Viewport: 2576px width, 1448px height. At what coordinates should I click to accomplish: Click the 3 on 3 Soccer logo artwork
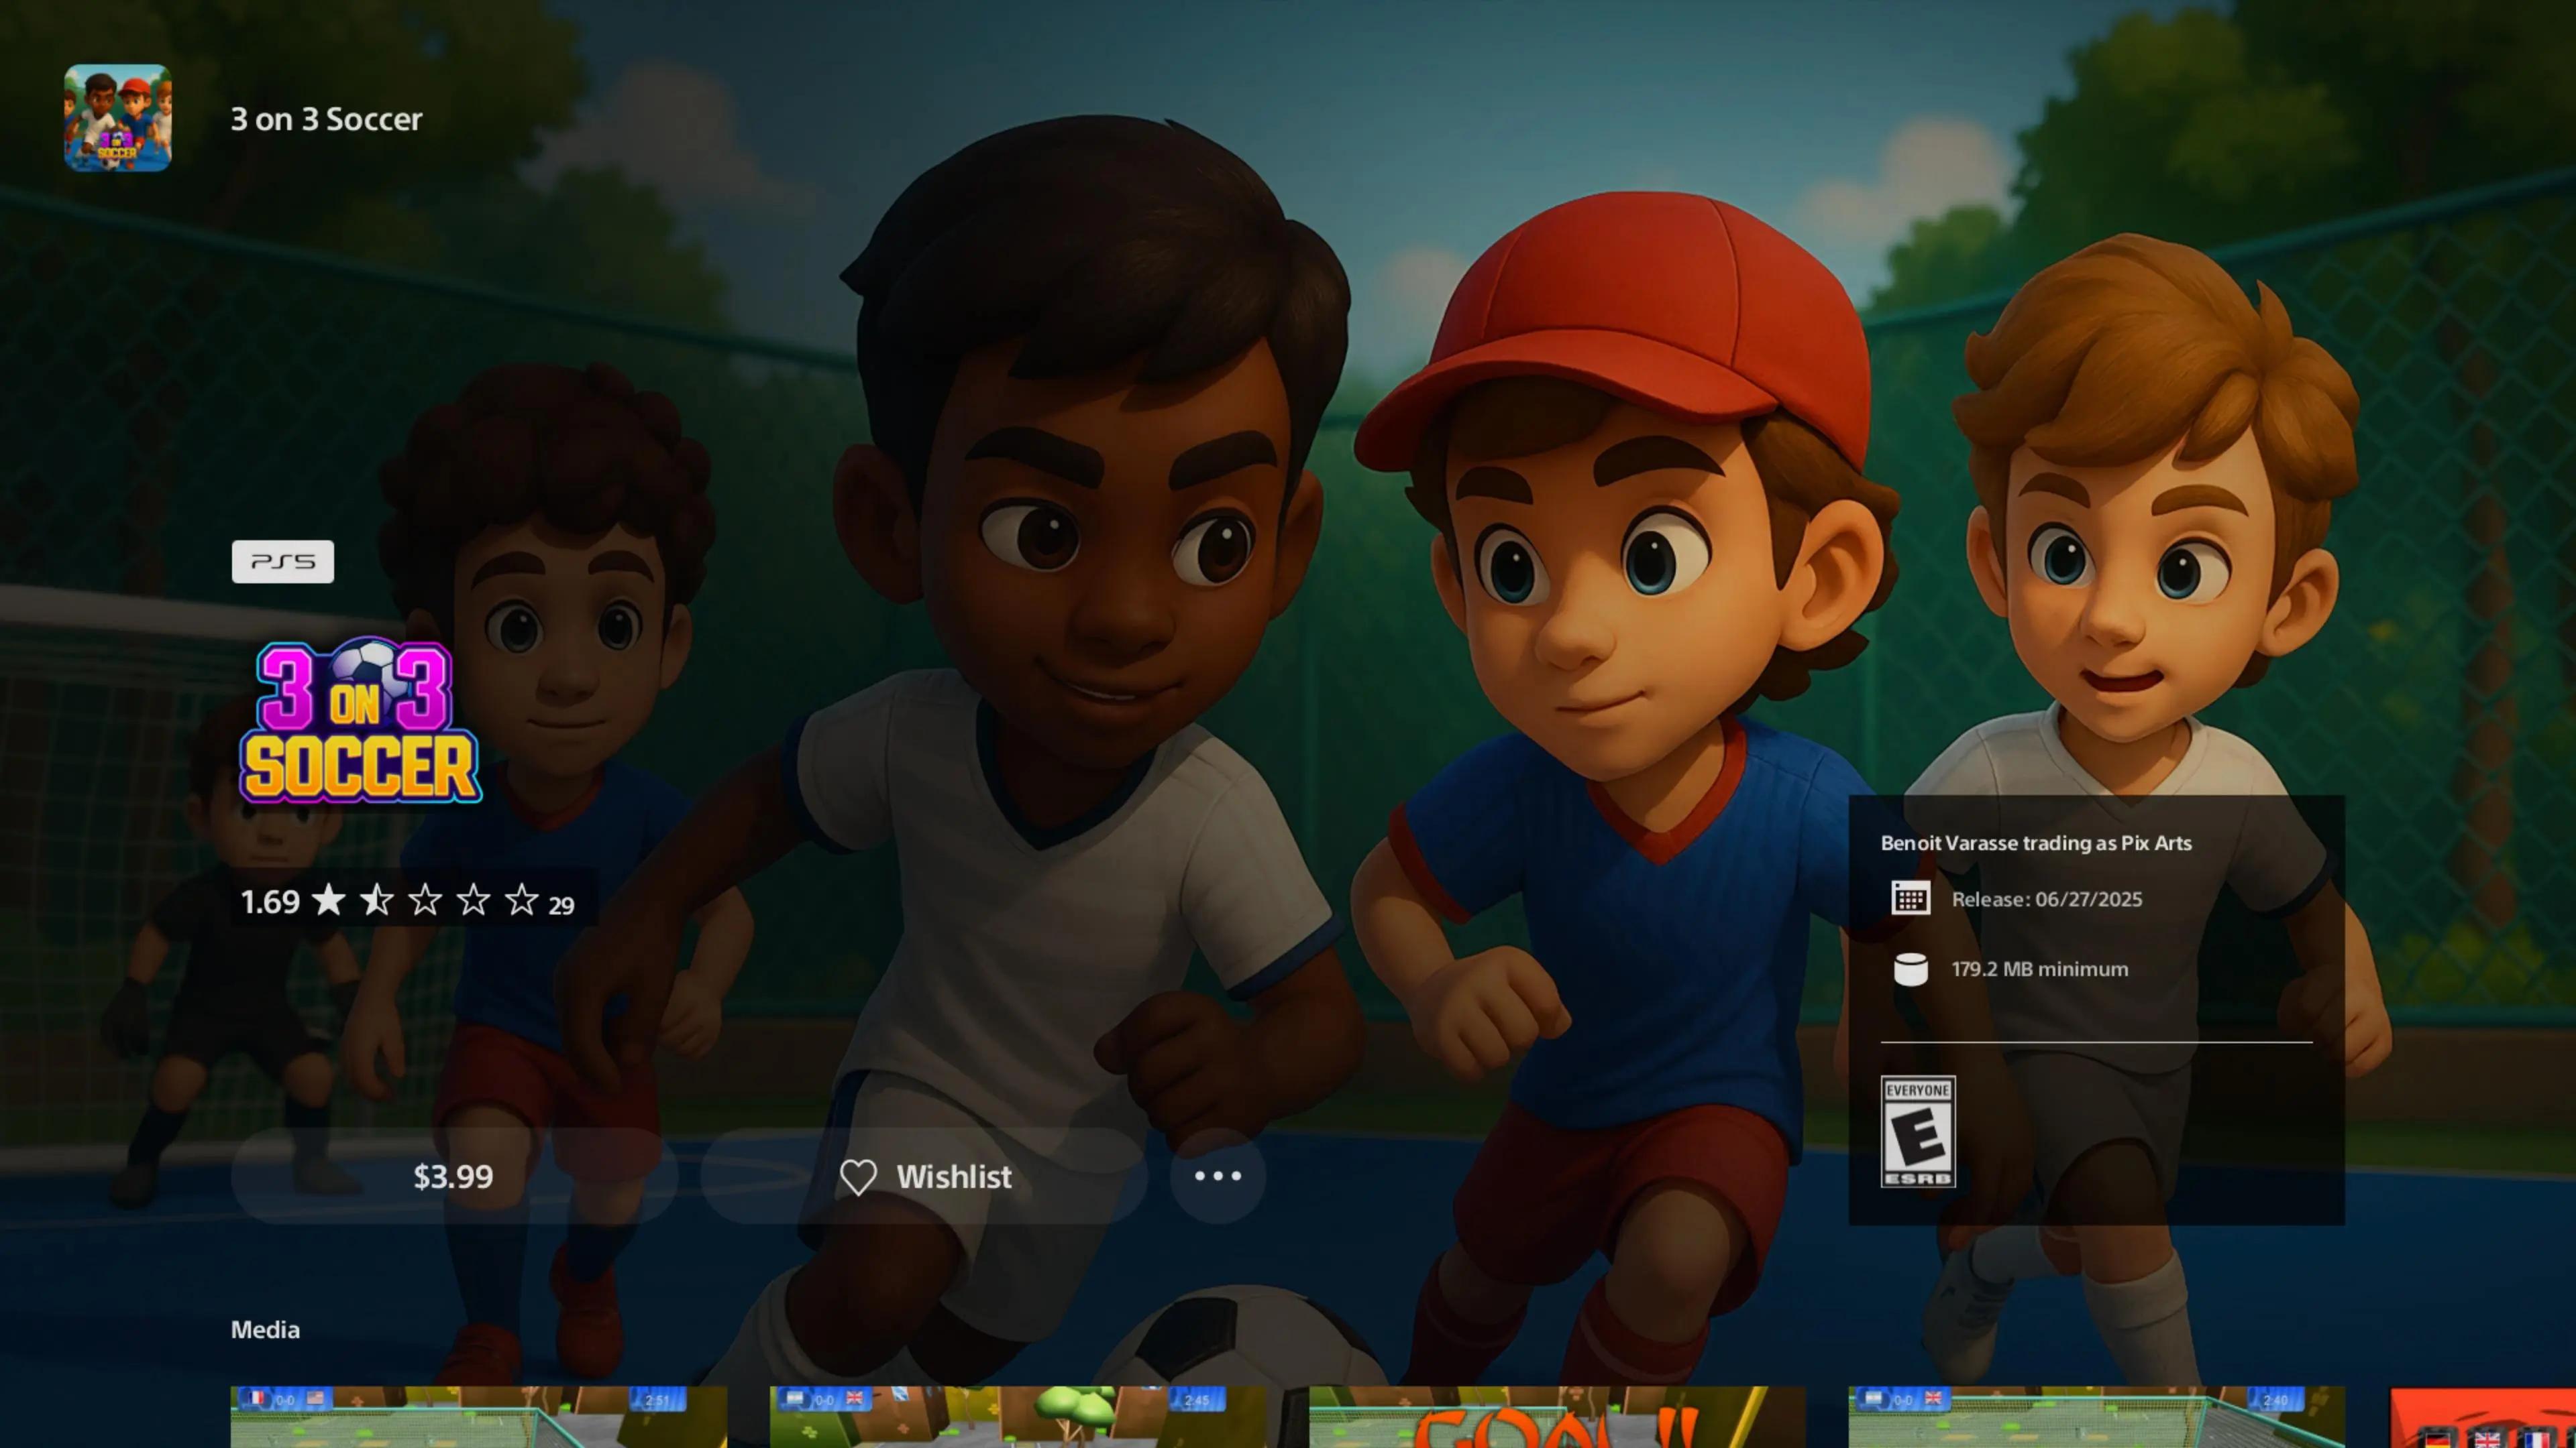360,719
